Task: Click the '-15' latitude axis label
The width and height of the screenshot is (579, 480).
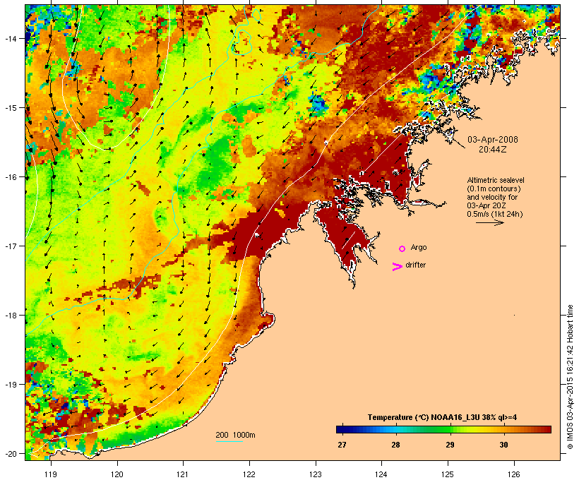Action: tap(11, 108)
